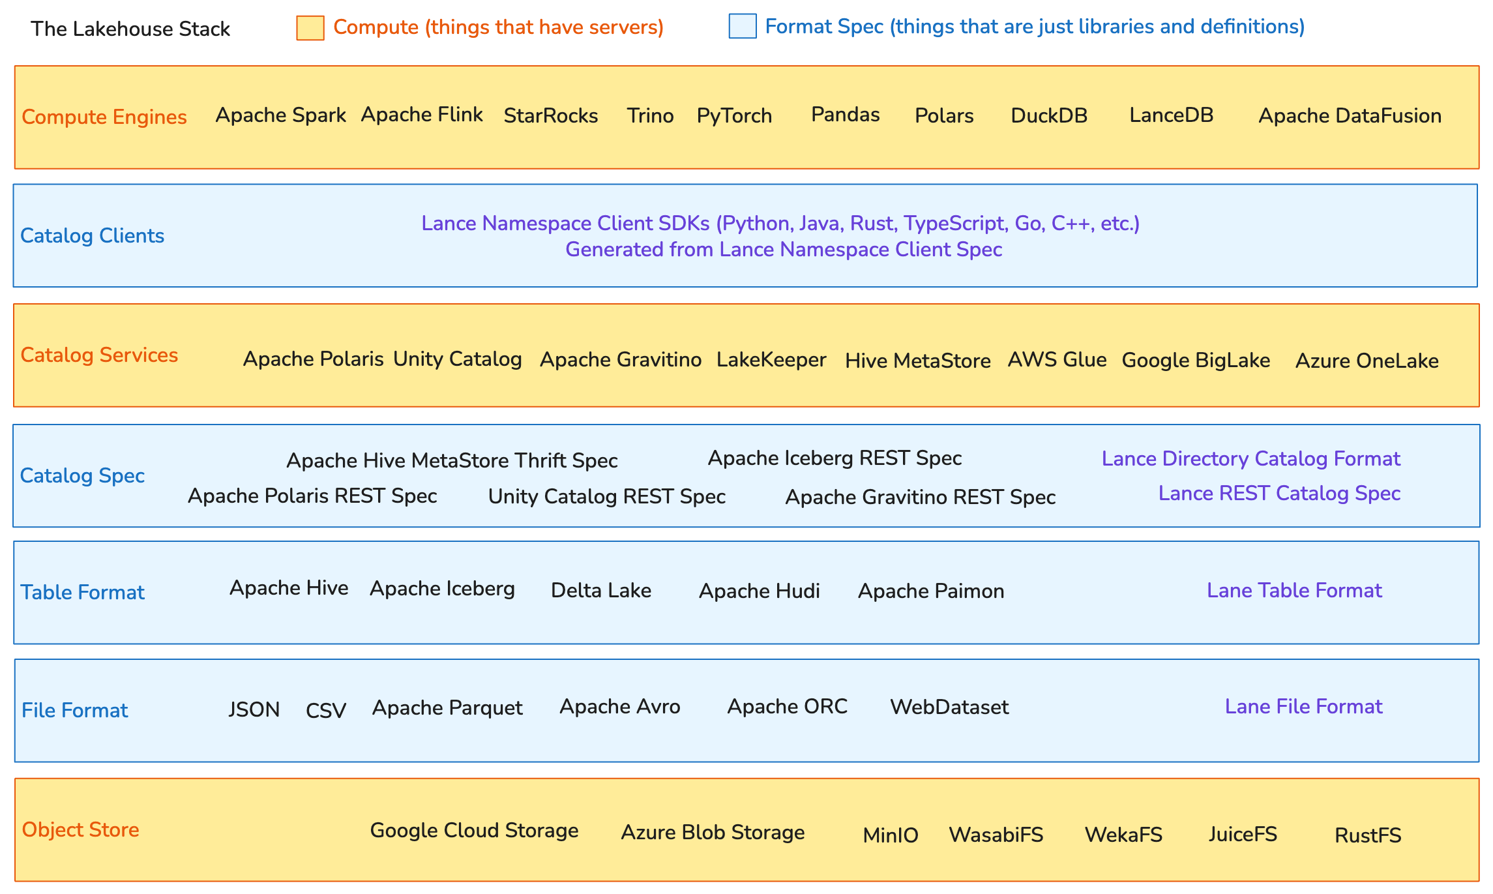Click the blue Format Spec legend swatch
The width and height of the screenshot is (1493, 894).
(742, 26)
